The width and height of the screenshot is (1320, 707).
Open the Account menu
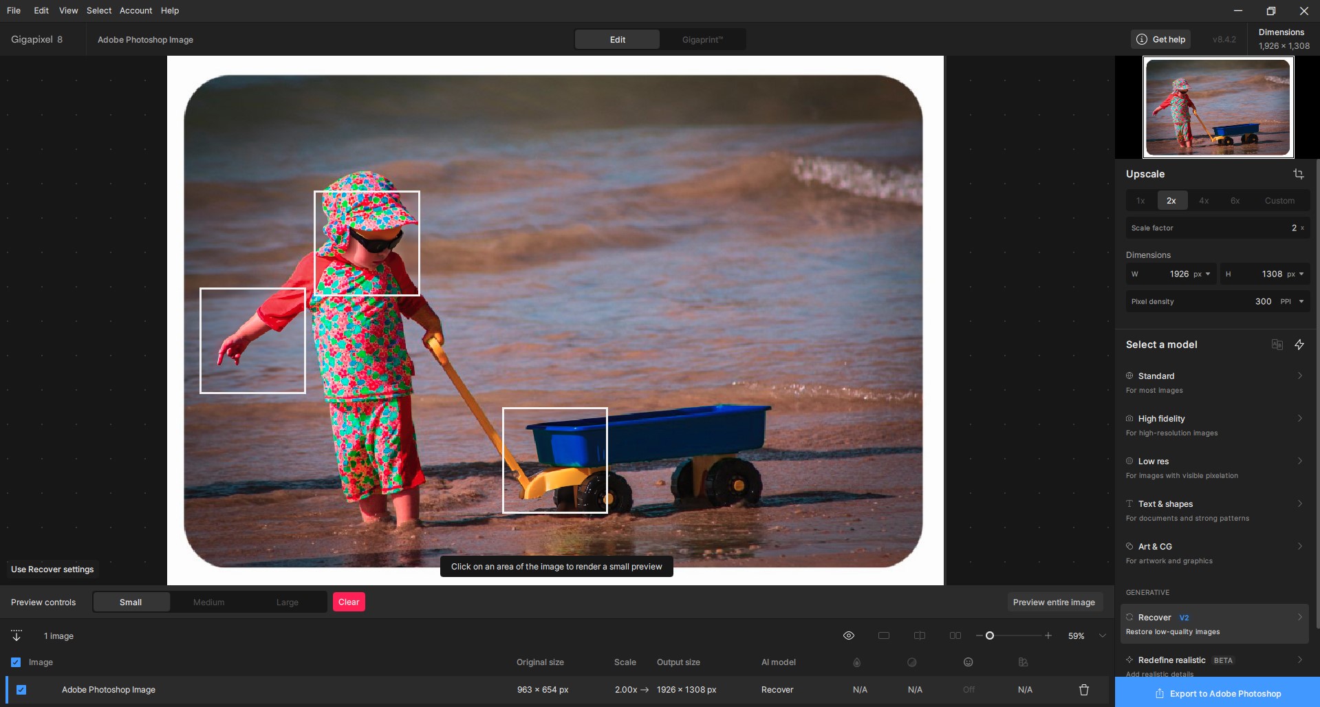click(136, 10)
